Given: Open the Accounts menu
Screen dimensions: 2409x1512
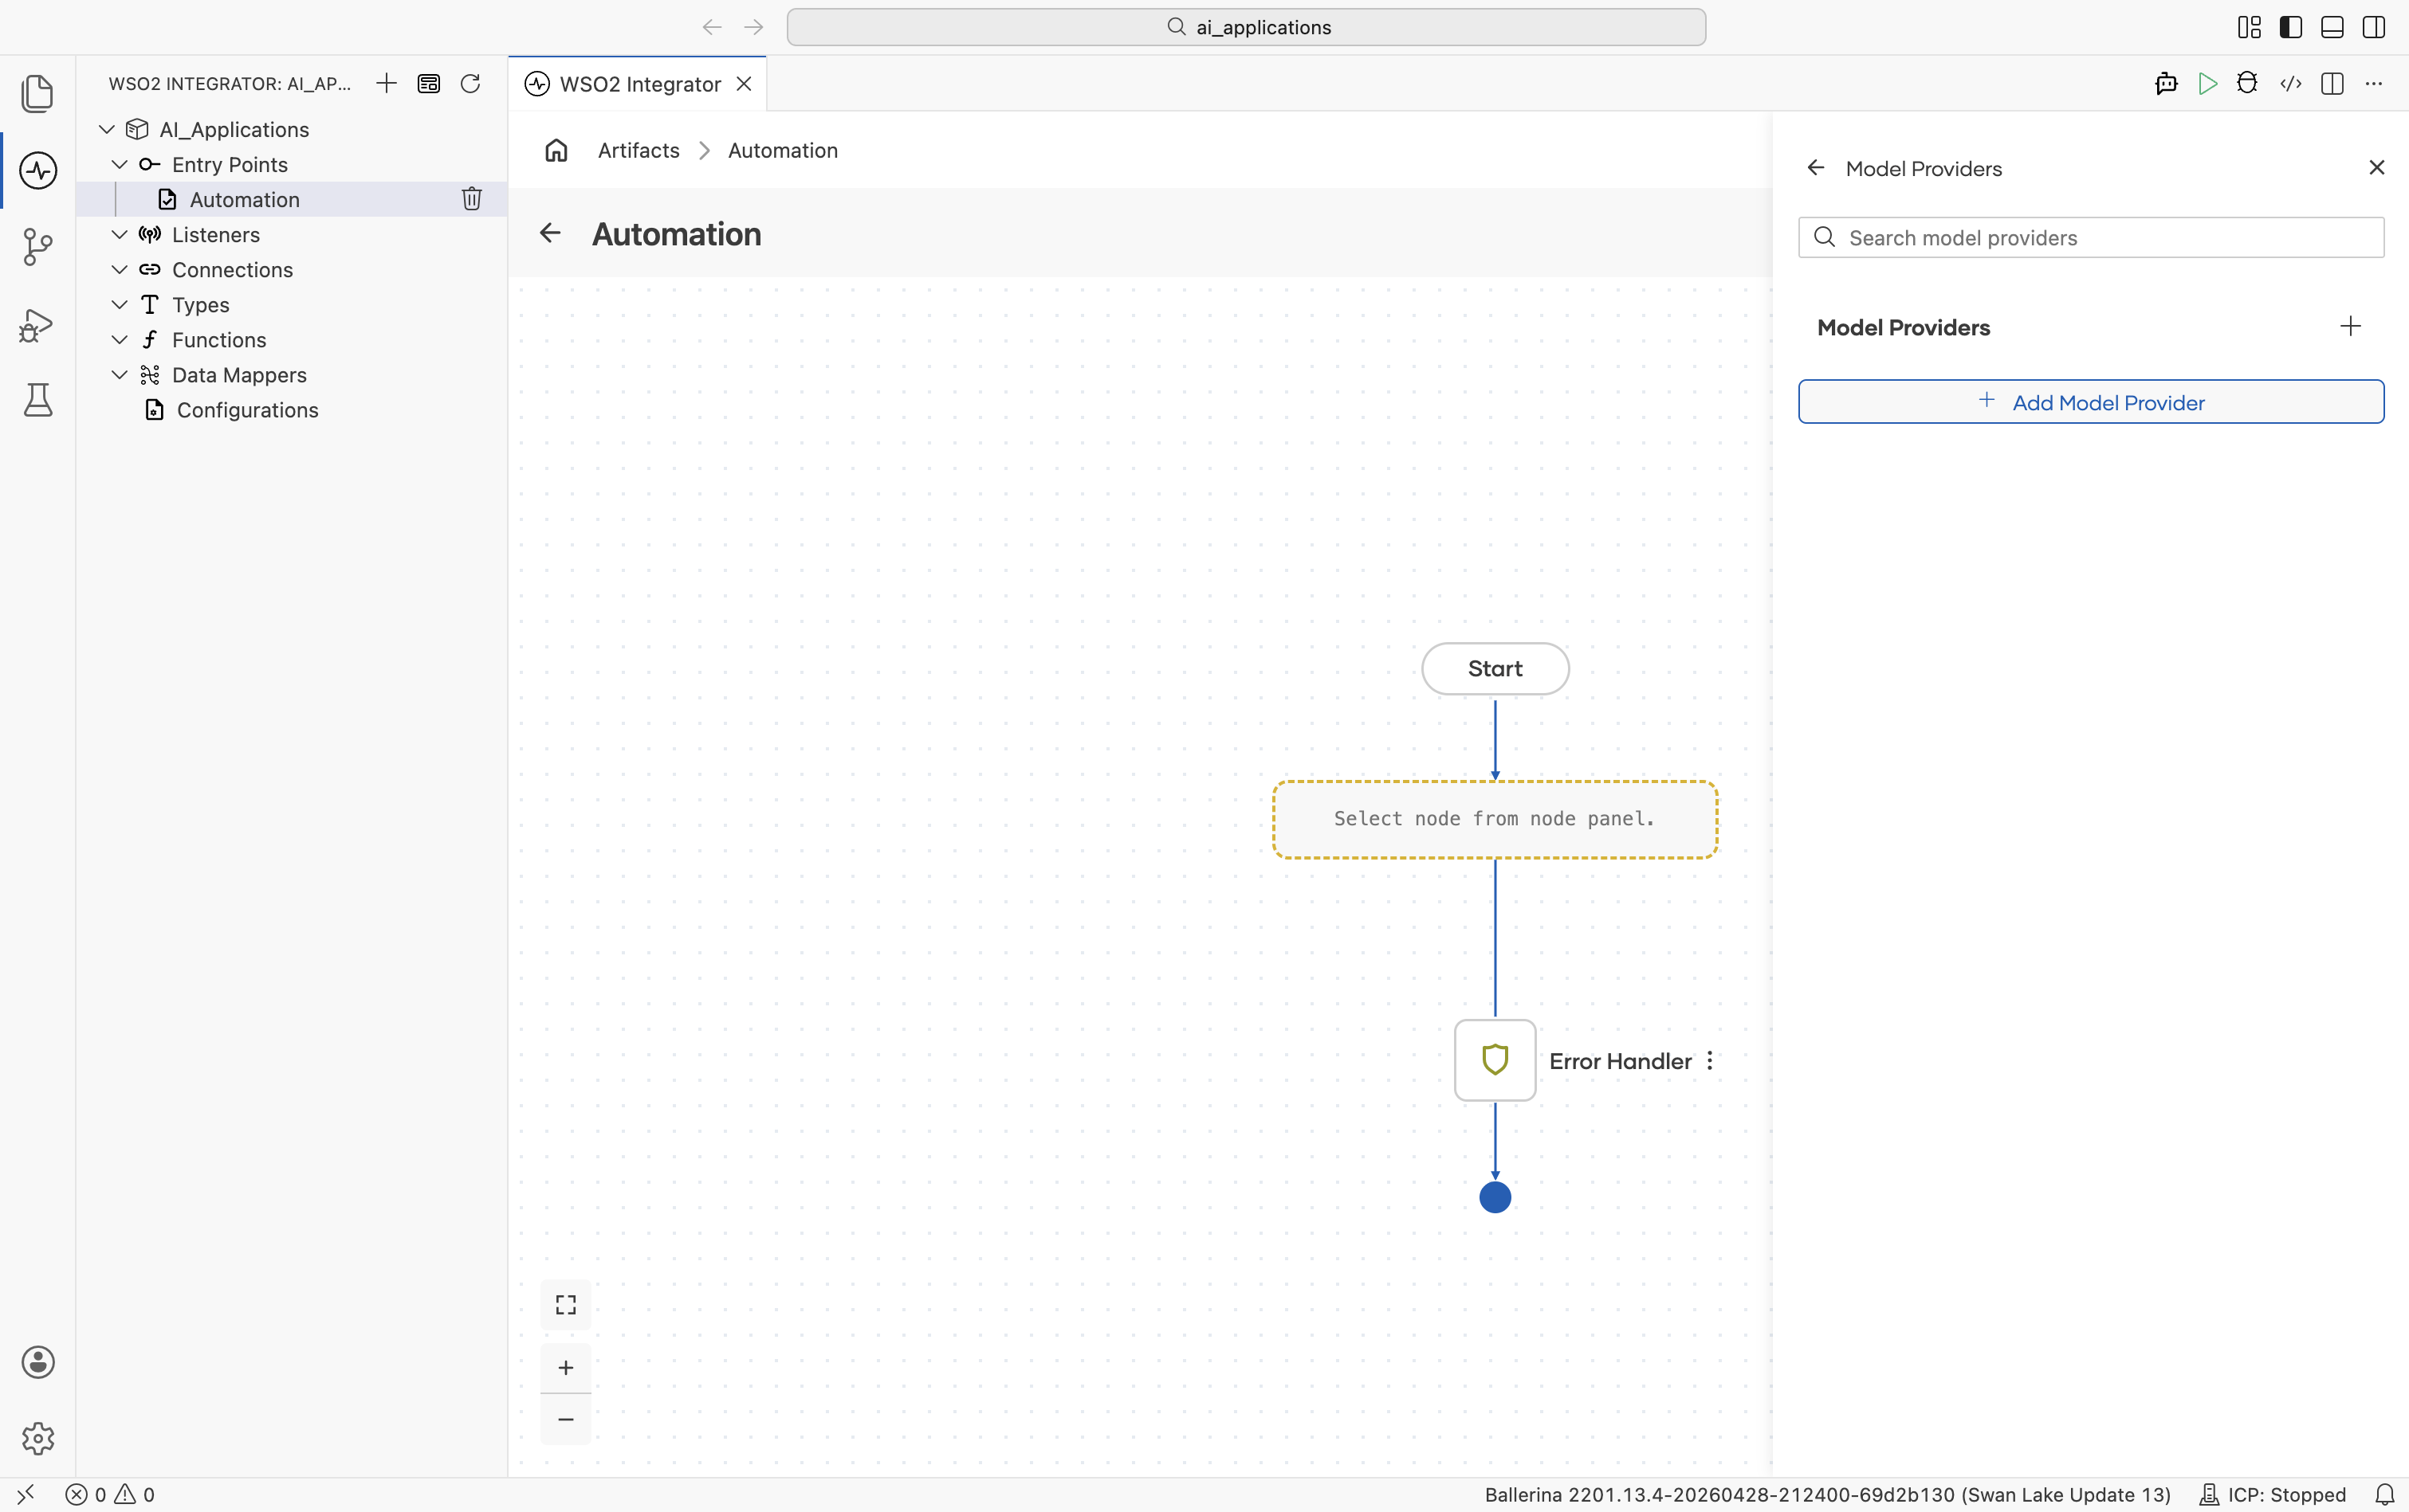Looking at the screenshot, I should point(37,1362).
